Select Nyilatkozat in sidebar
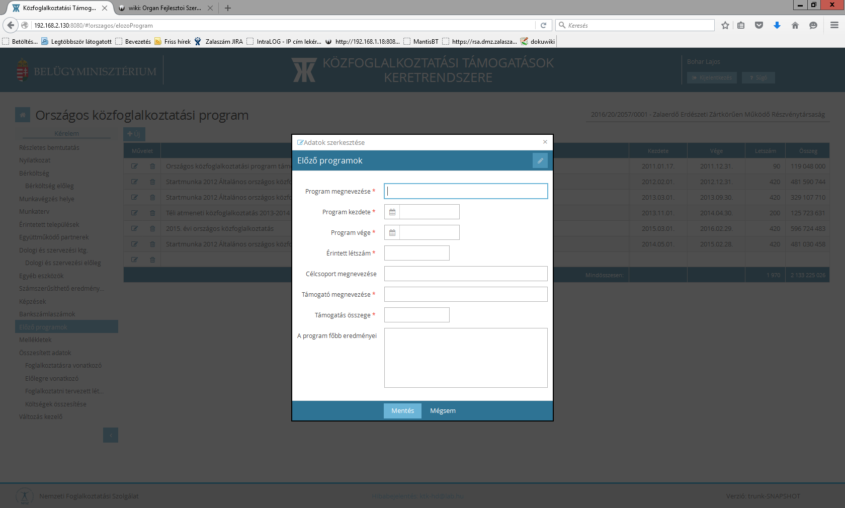Viewport: 845px width, 508px height. 35,160
